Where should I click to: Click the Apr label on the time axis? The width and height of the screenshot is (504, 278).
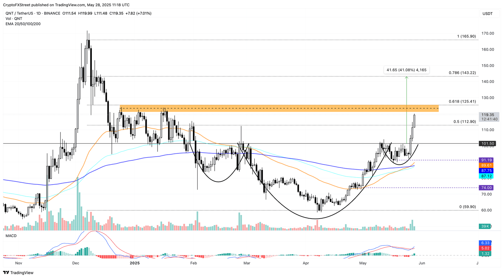tap(306, 263)
